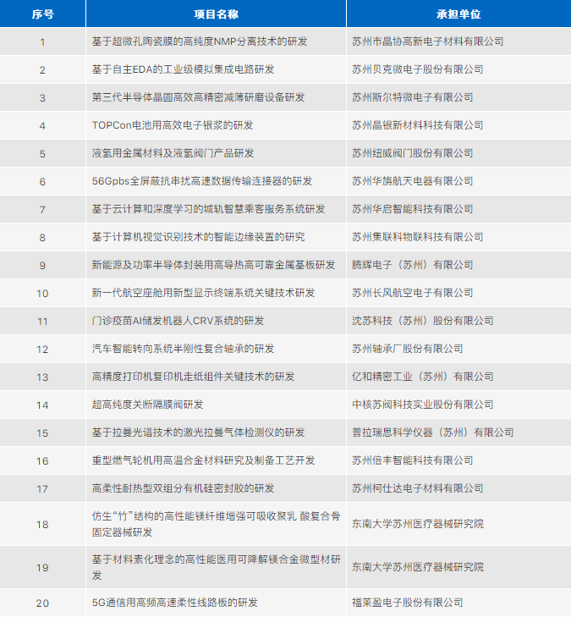Click 东南大学苏州医疗器械研究院 in row 19
This screenshot has height=617, width=571.
(417, 567)
